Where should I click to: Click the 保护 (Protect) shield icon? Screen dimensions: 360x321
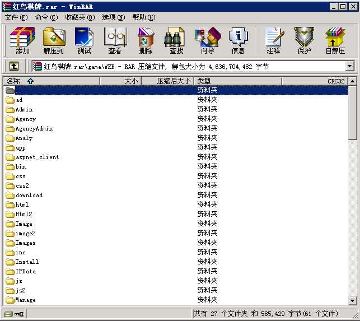tap(304, 40)
